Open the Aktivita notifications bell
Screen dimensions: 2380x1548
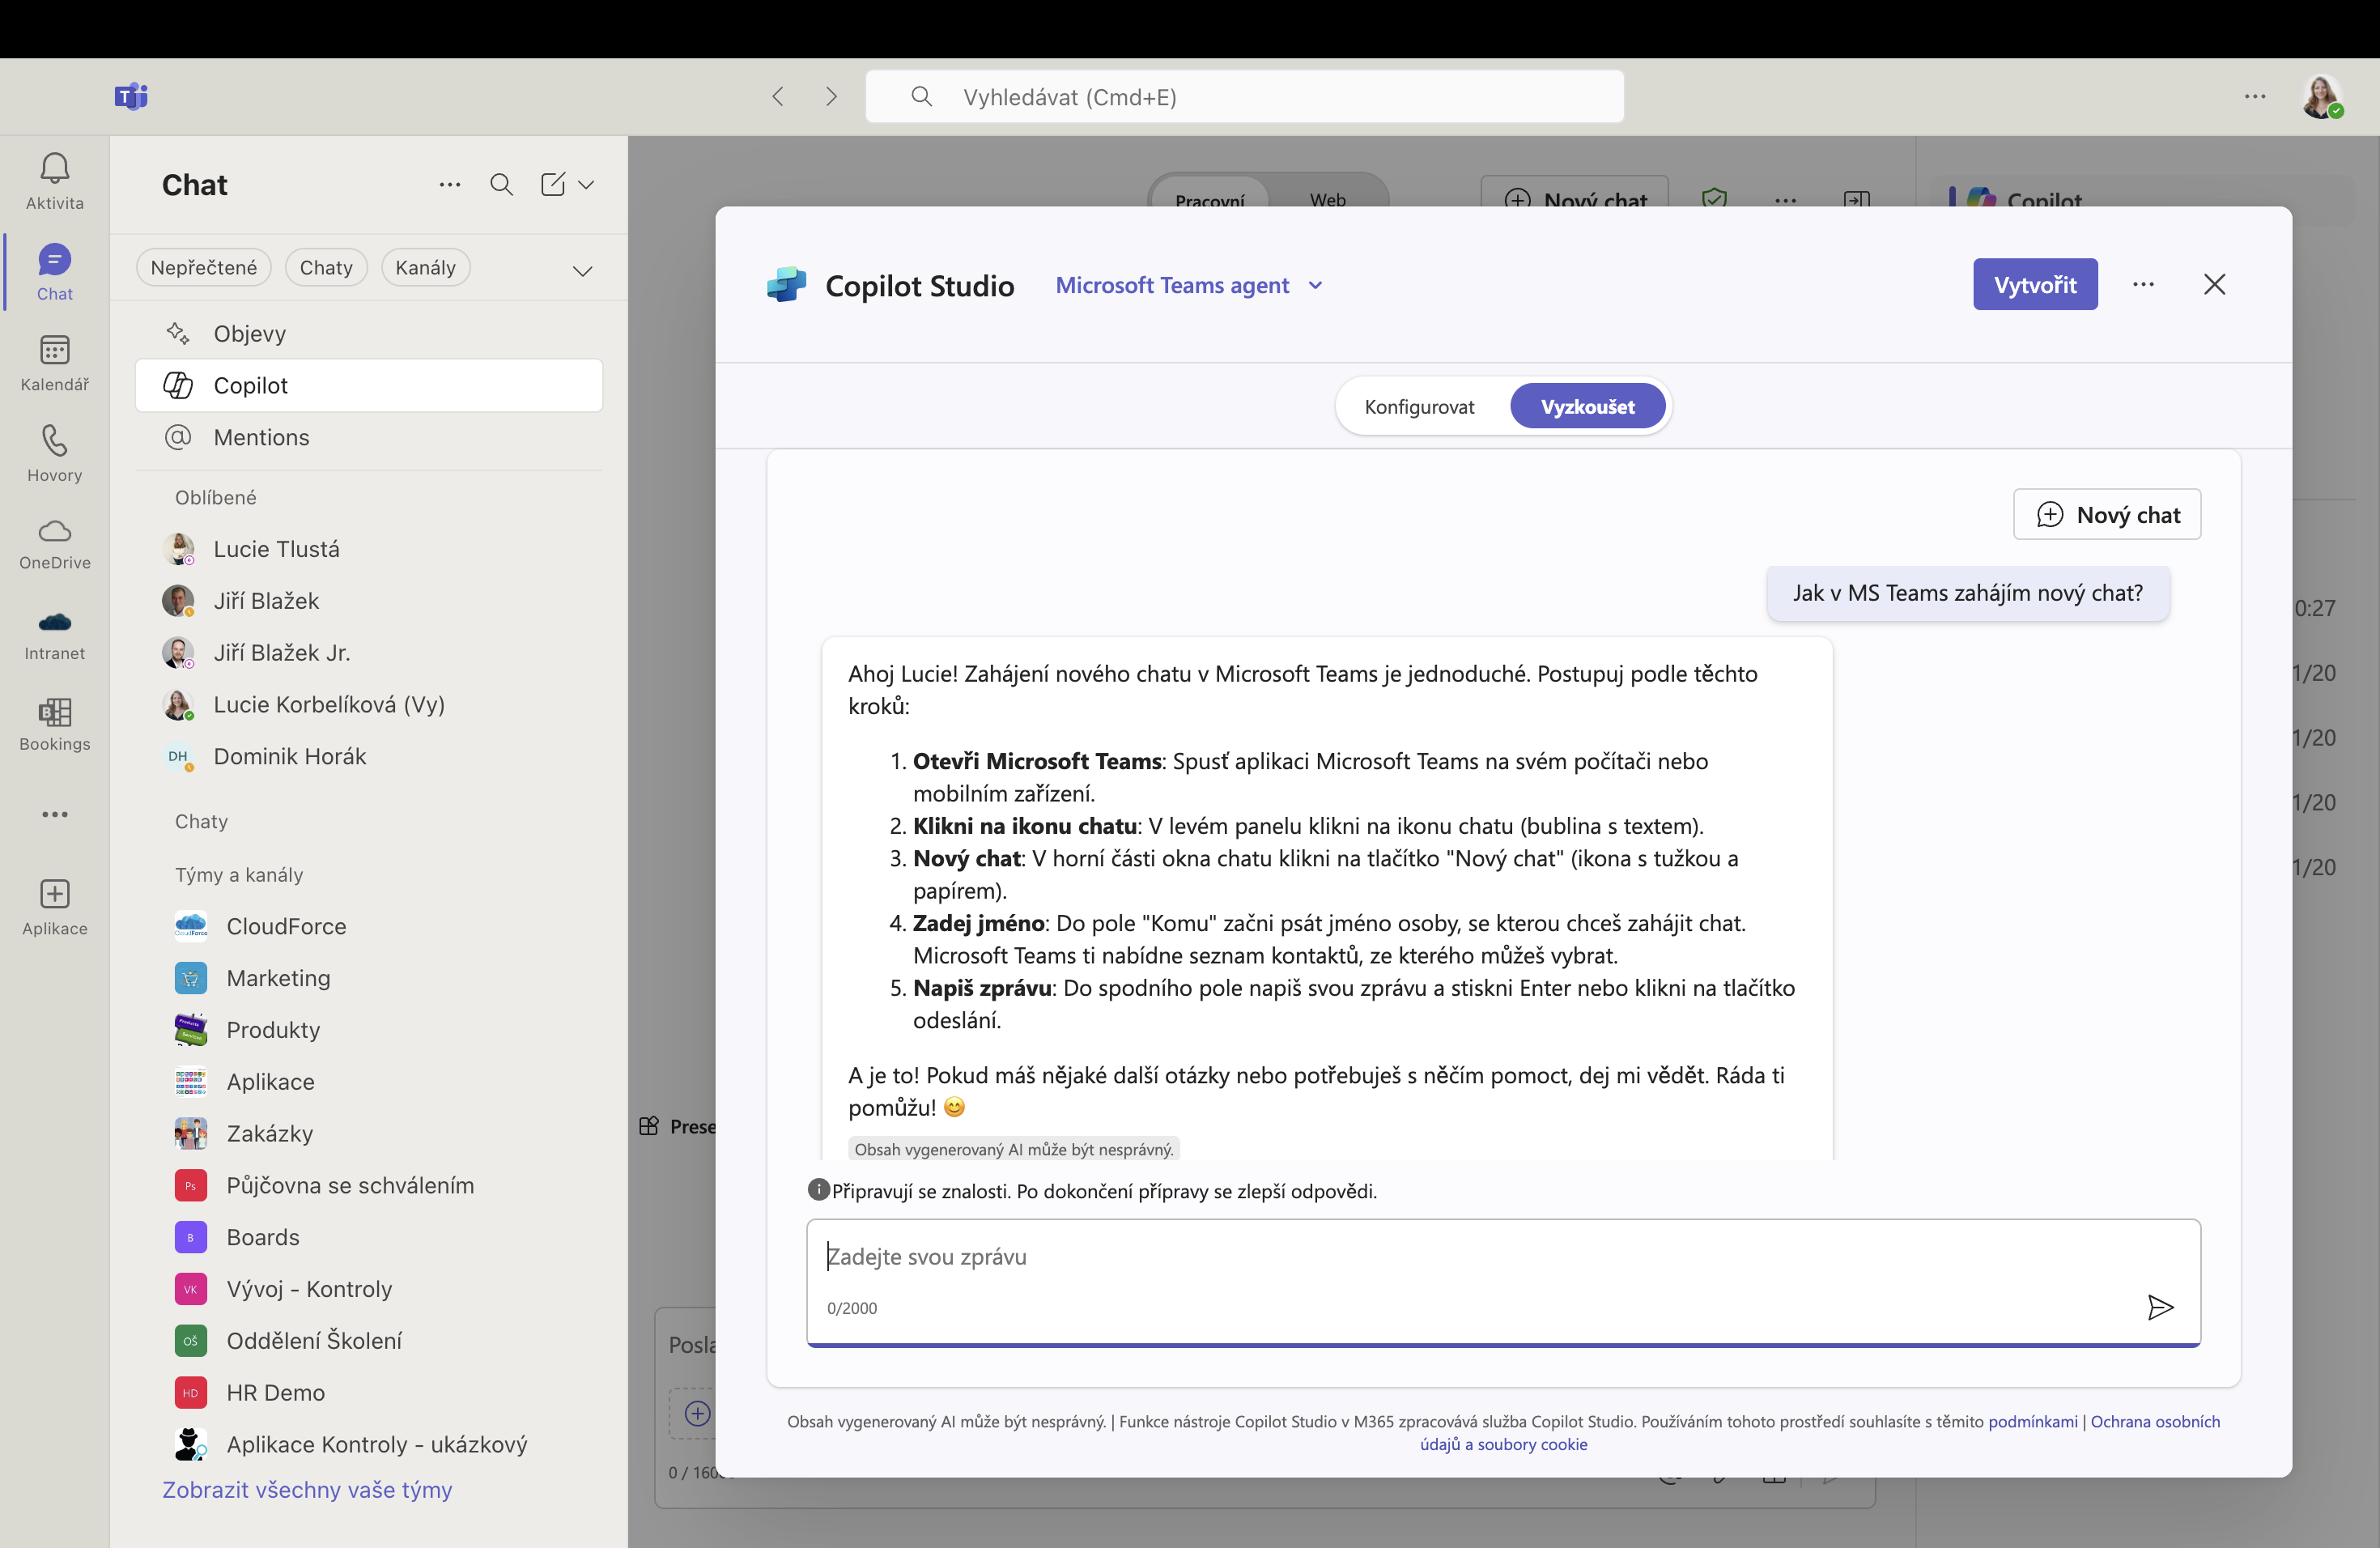pos(54,181)
